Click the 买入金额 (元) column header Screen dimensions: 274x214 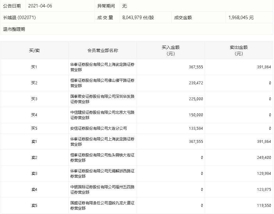pos(171,50)
